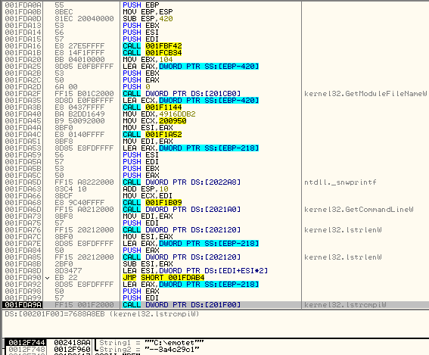Click hex bytes 8D3477
Screen dimensions: 429x355
click(68, 271)
